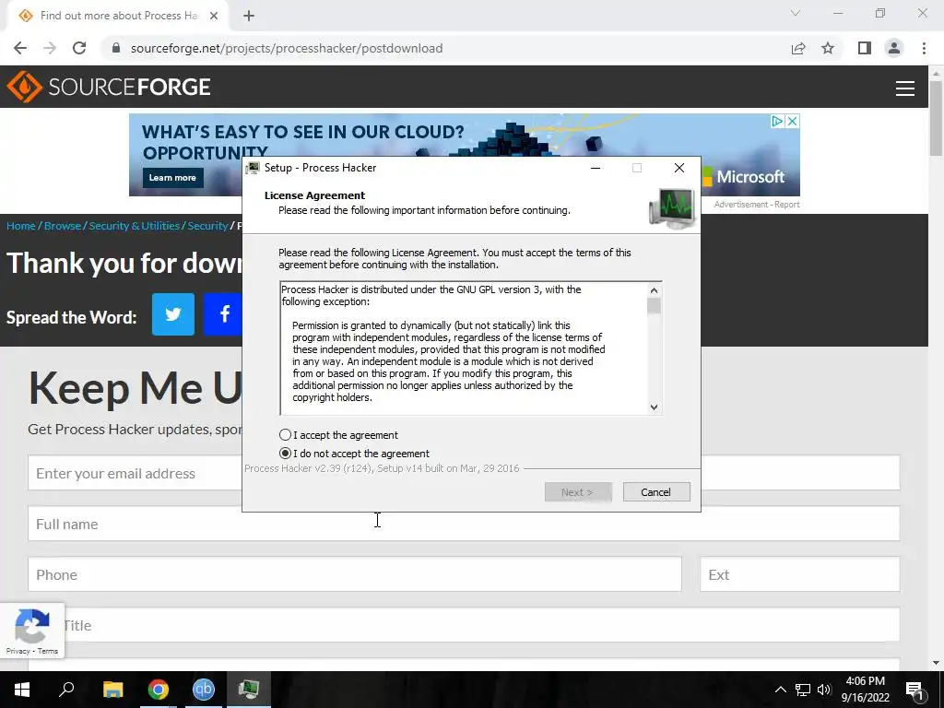
Task: Open Windows Start menu
Action: (22, 690)
